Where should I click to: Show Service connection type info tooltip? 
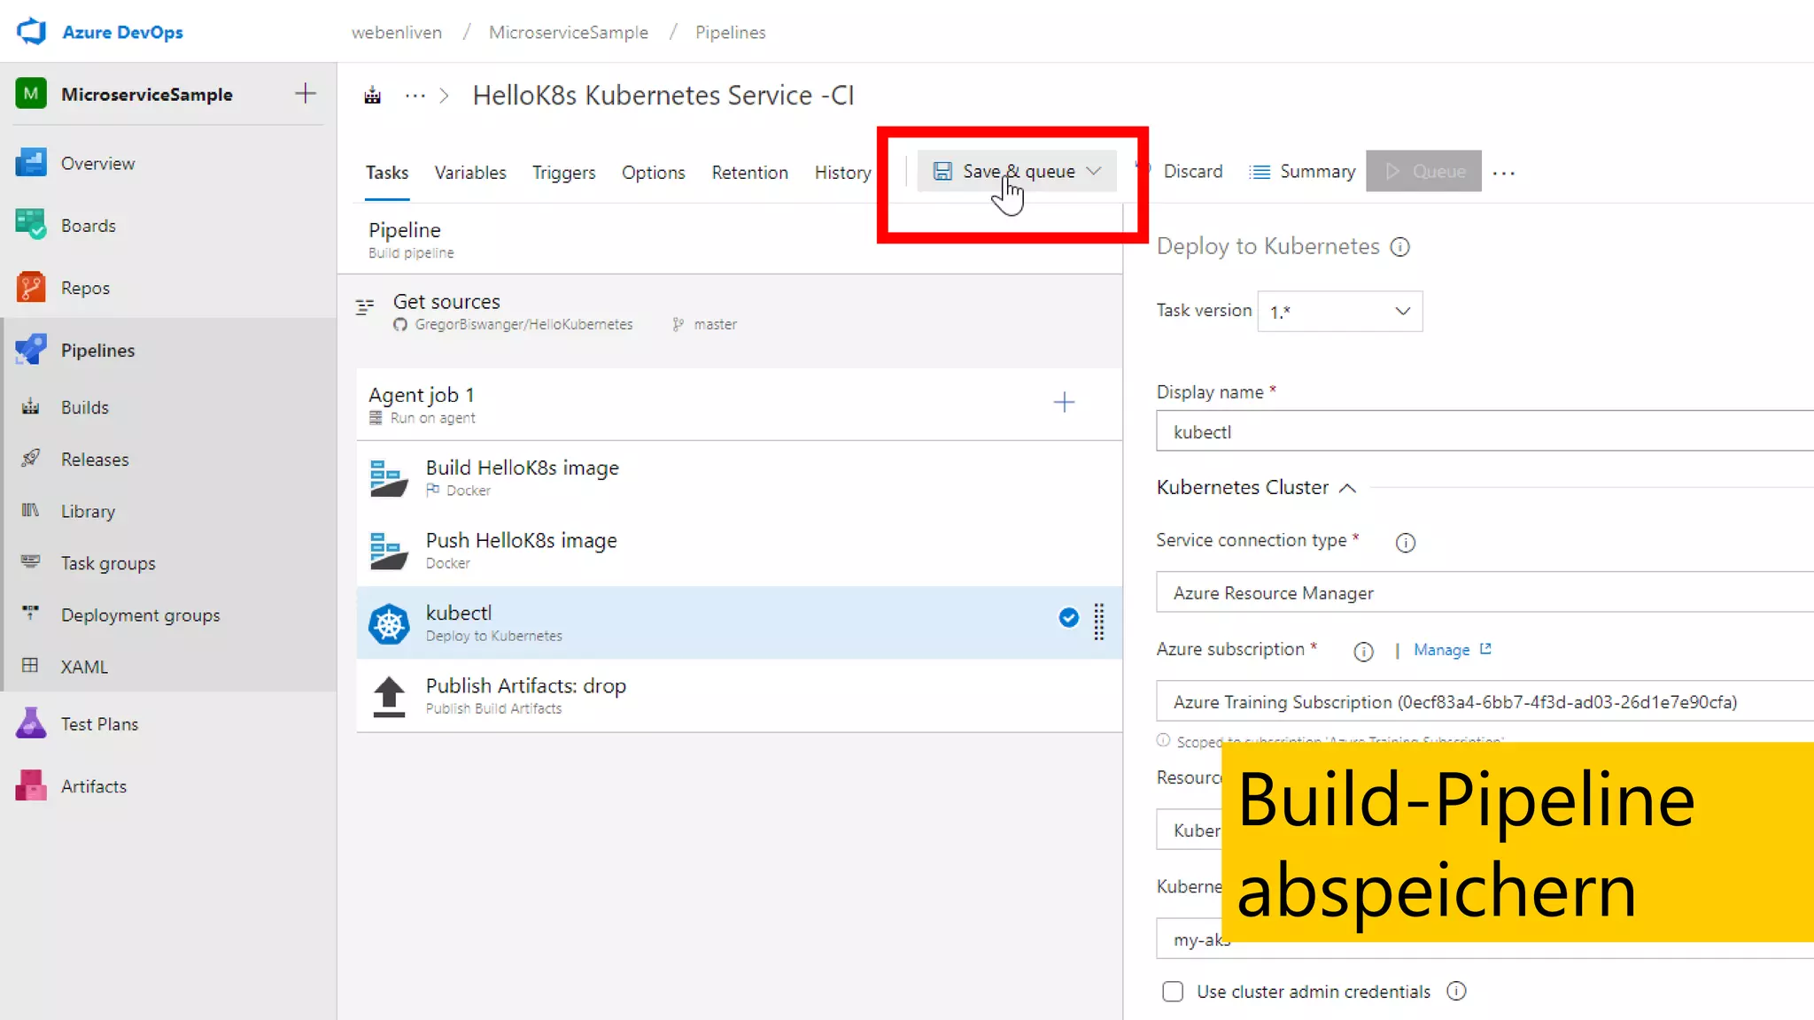(1406, 543)
